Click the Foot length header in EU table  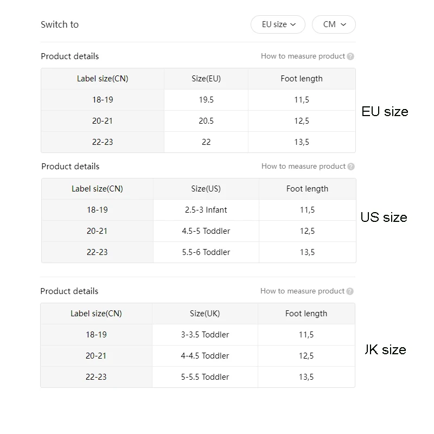[302, 79]
